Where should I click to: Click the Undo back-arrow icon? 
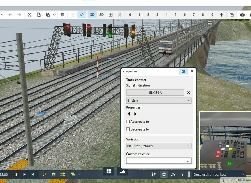click(10, 15)
